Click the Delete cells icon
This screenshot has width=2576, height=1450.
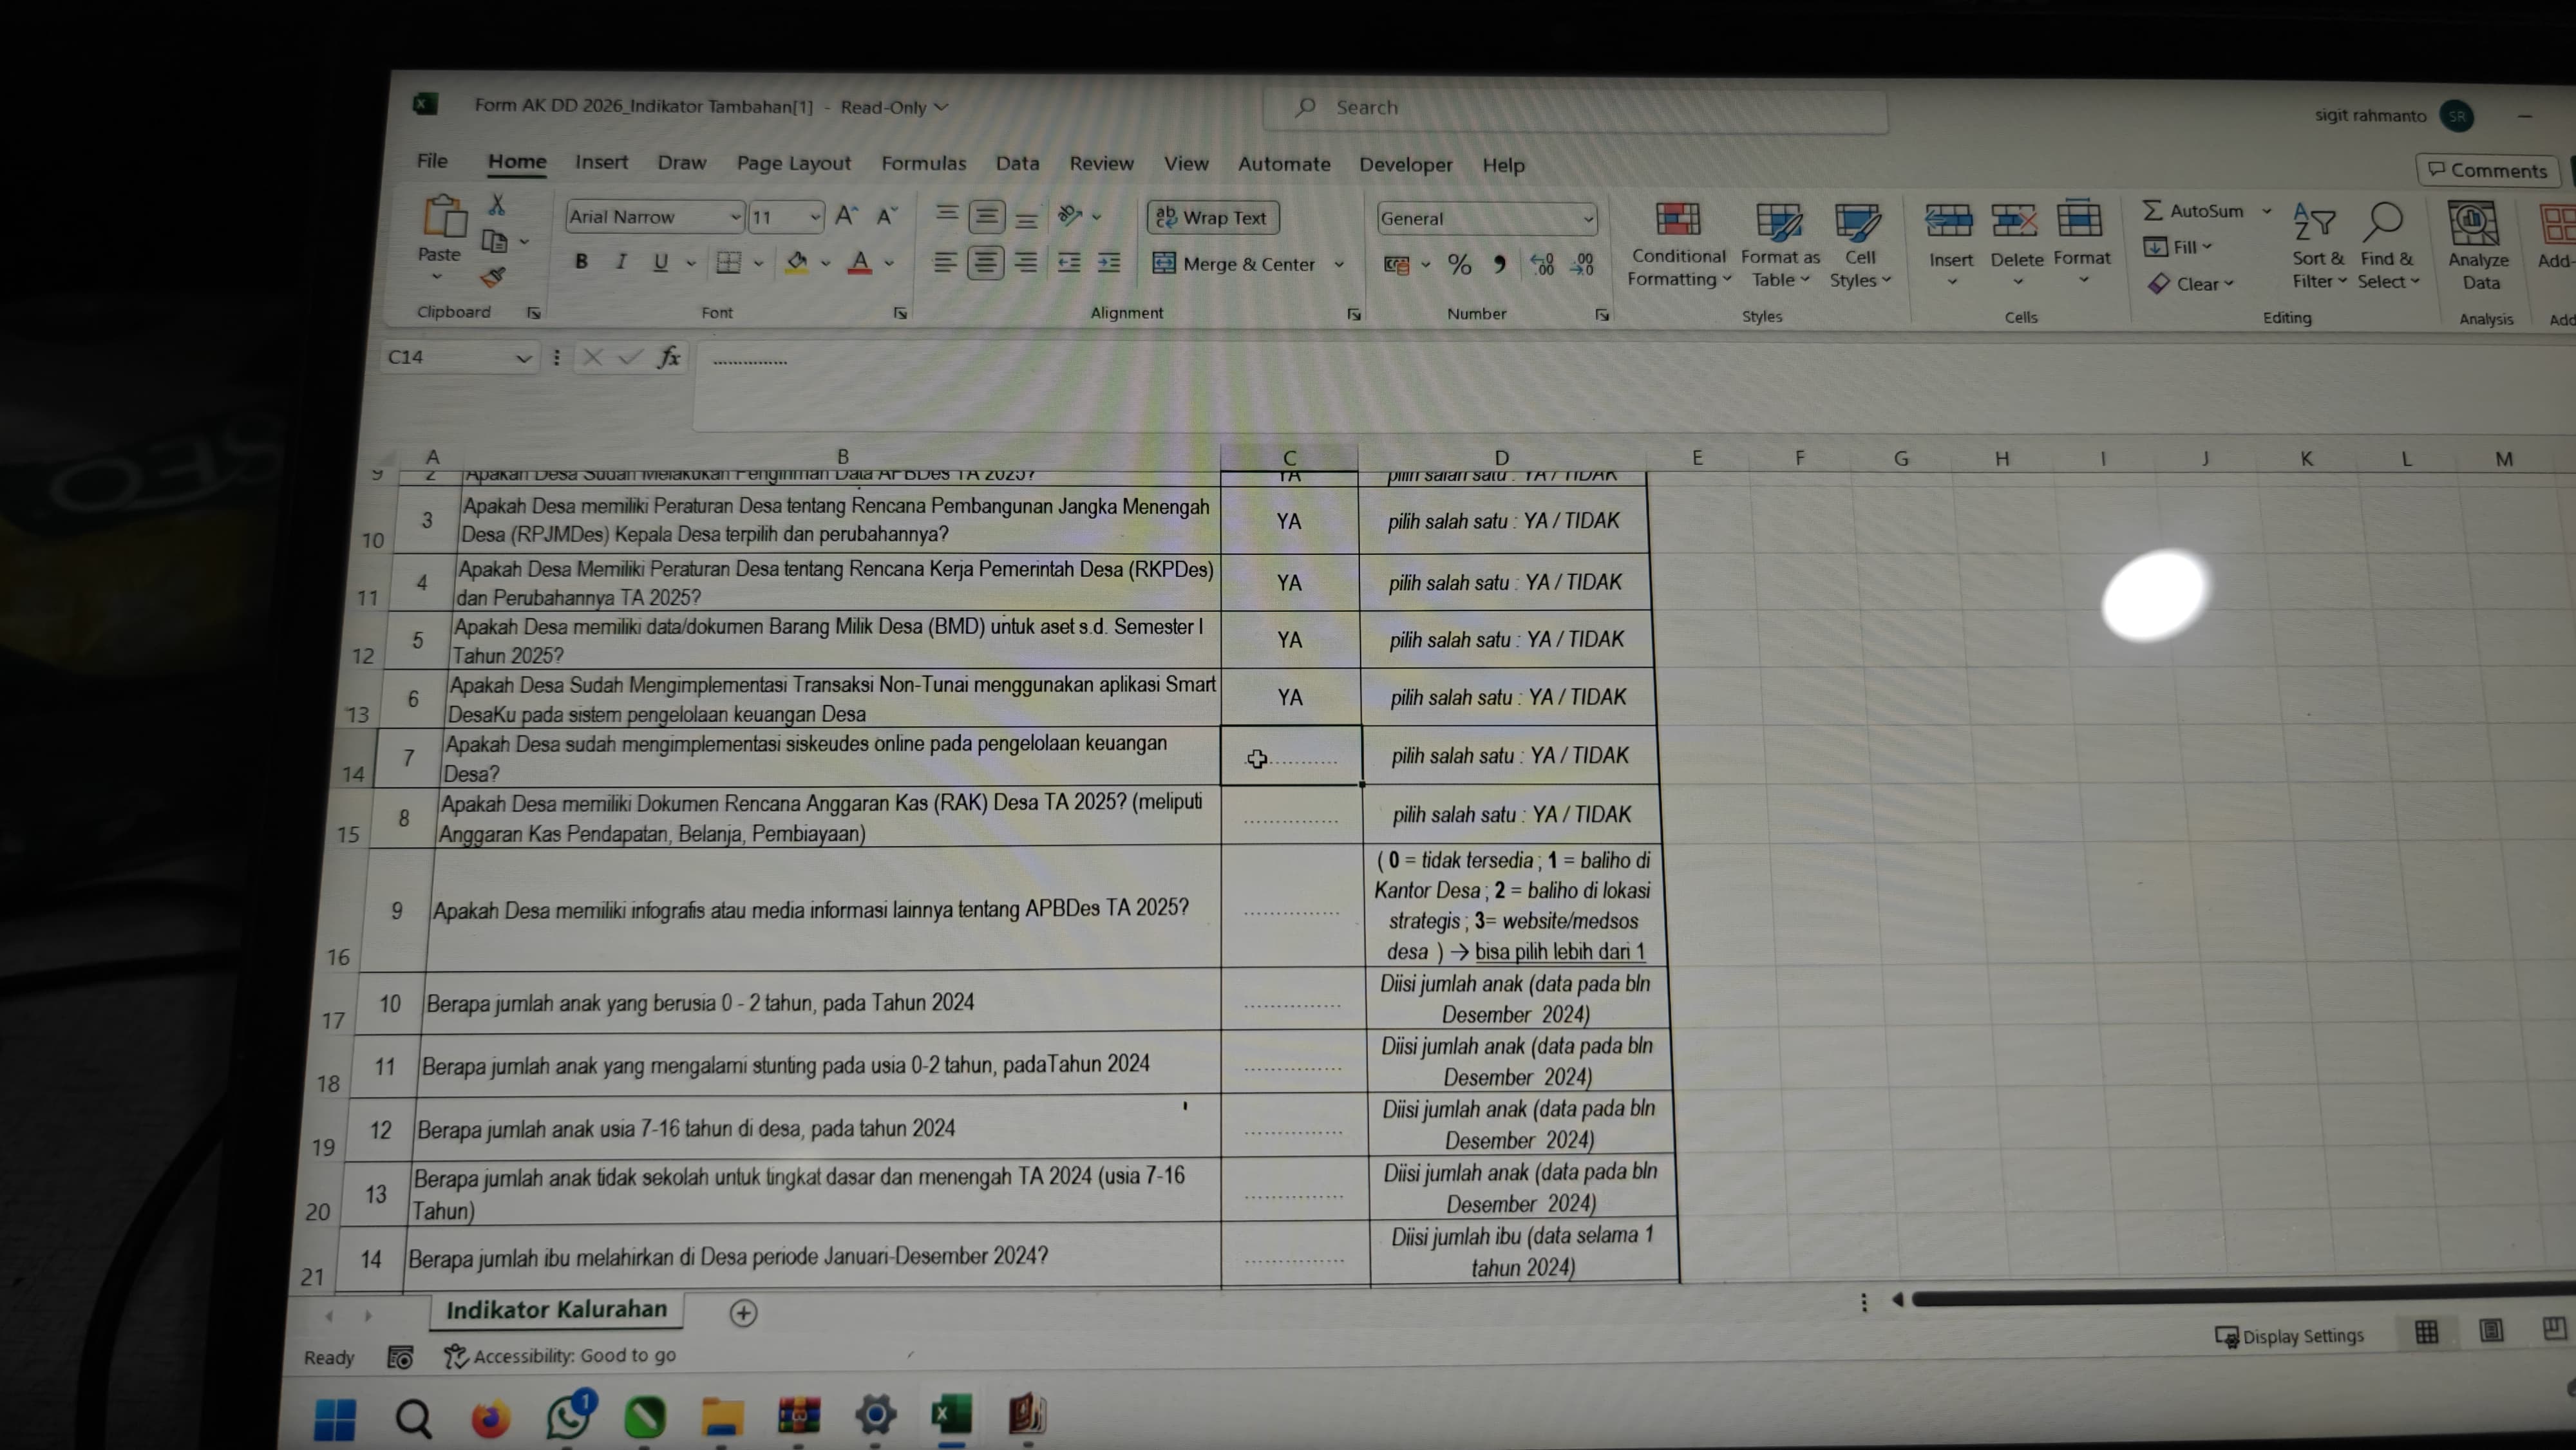2015,220
